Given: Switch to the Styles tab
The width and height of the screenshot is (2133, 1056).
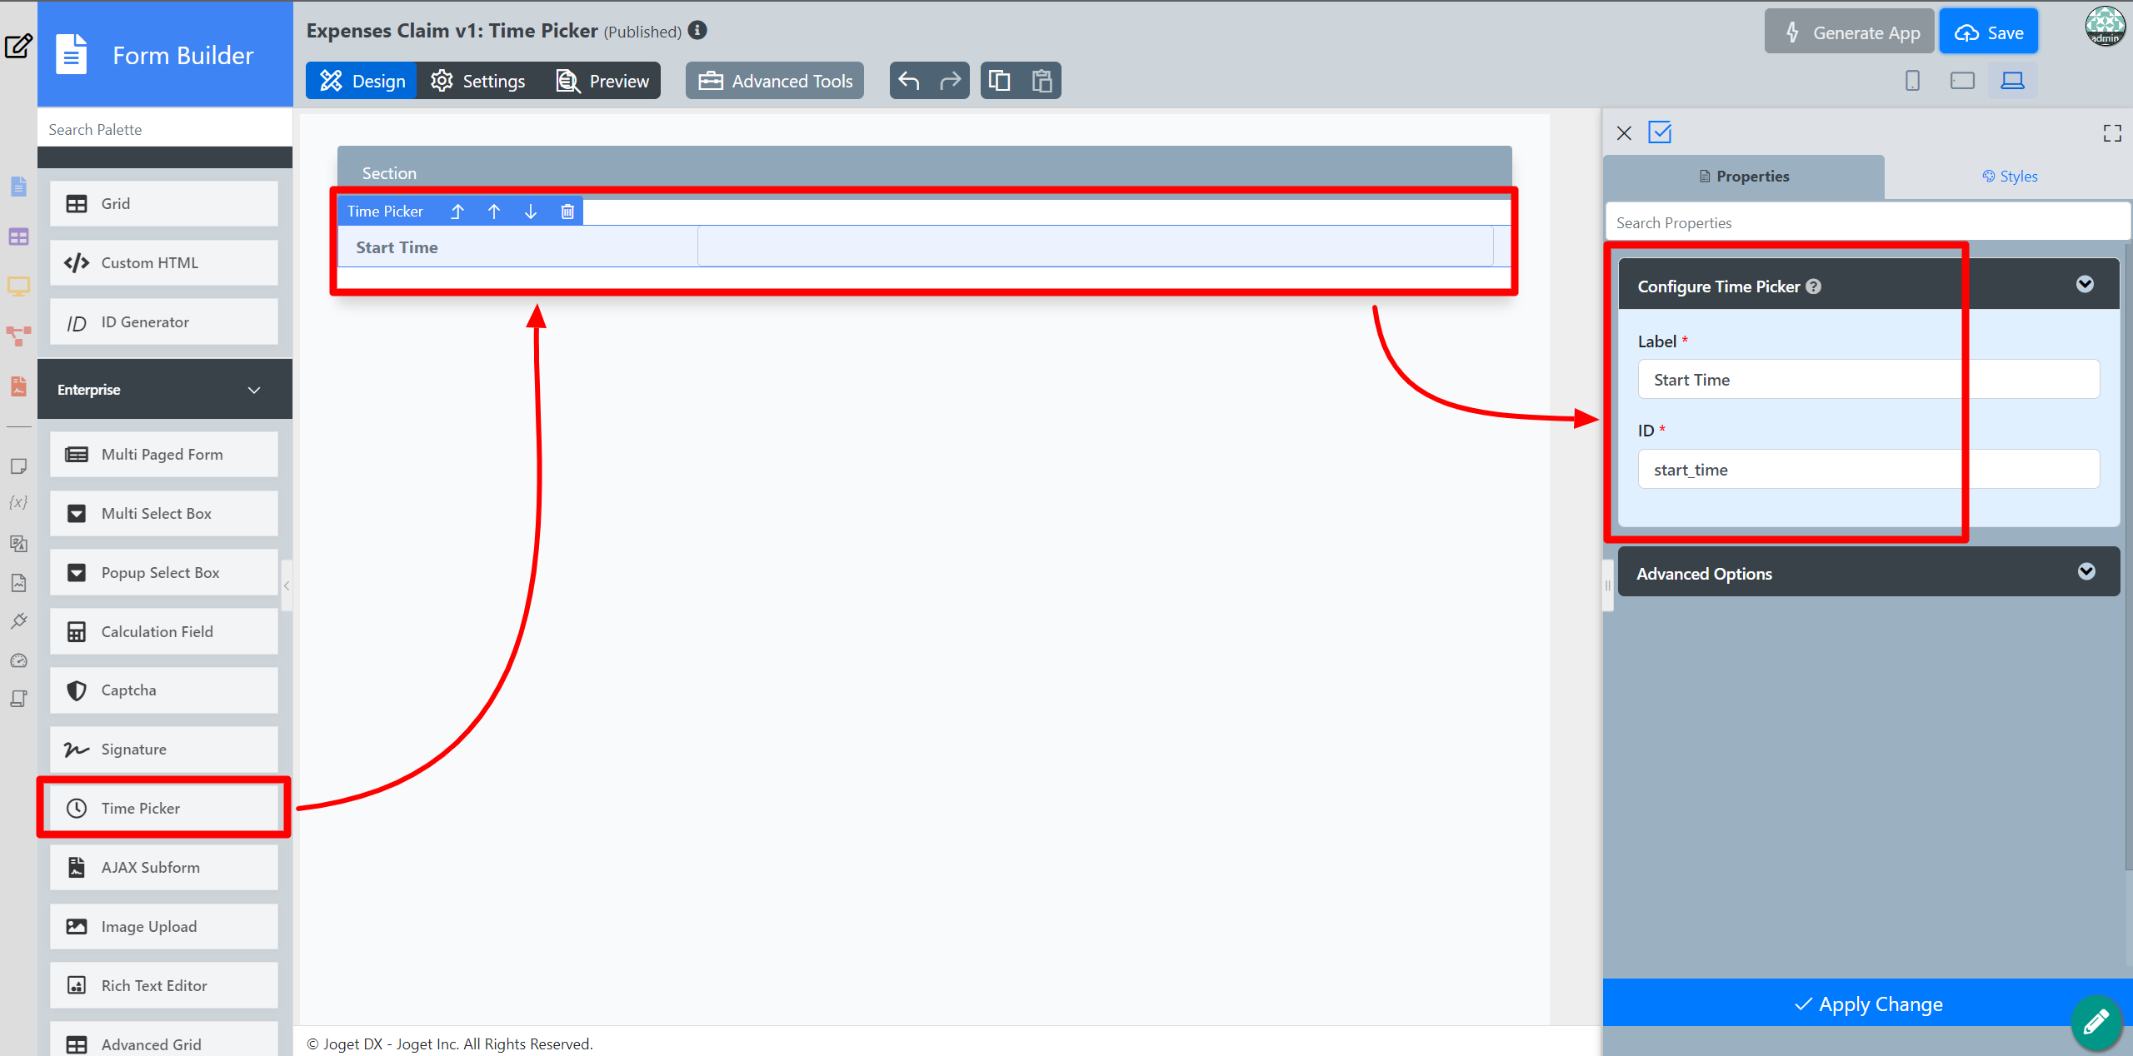Looking at the screenshot, I should [2010, 177].
